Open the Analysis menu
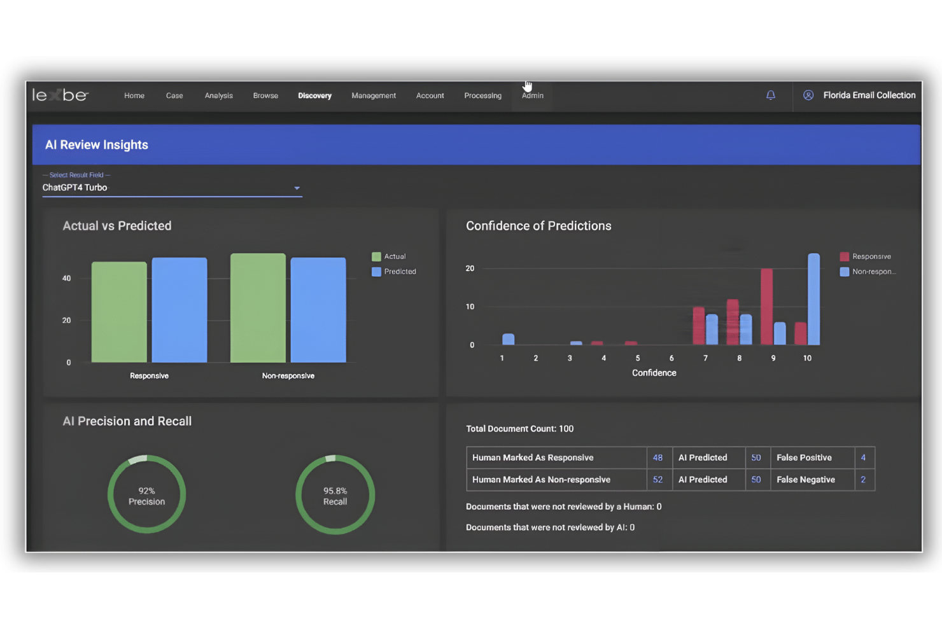Screen dimensions: 942x628 click(218, 96)
